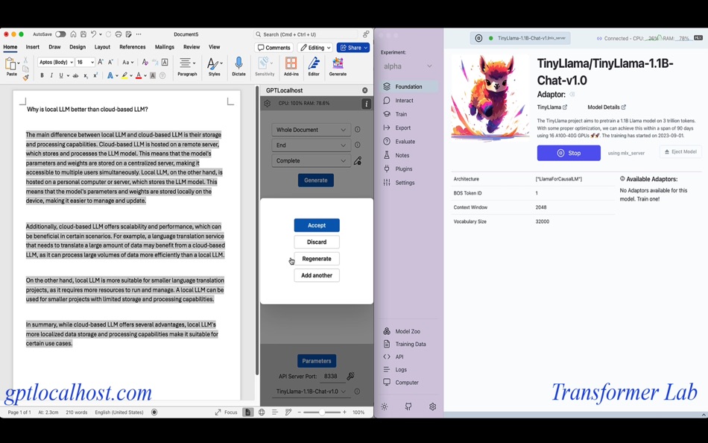Start Dictate with the microphone icon
The height and width of the screenshot is (443, 708).
(x=239, y=66)
